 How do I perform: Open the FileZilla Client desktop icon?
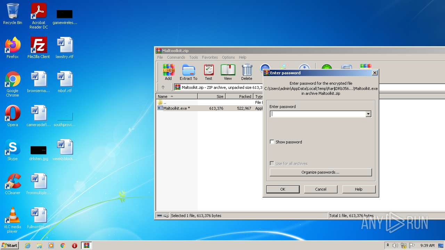click(x=39, y=48)
